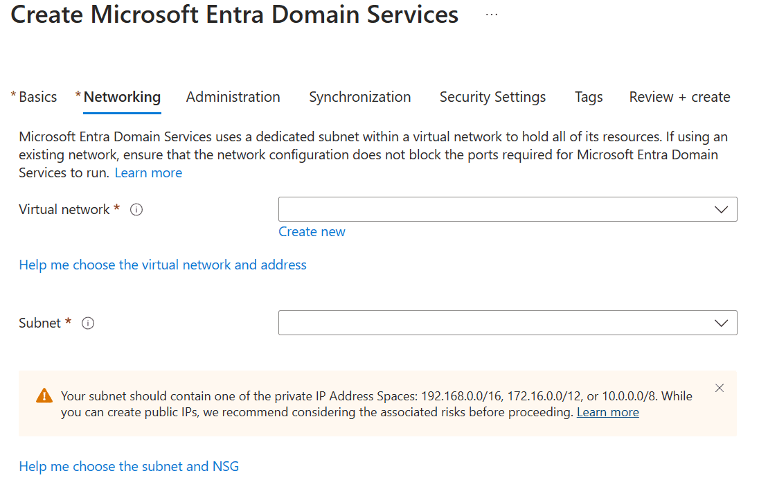The image size is (768, 498).
Task: Follow Learn more link after intro paragraph
Action: click(148, 173)
